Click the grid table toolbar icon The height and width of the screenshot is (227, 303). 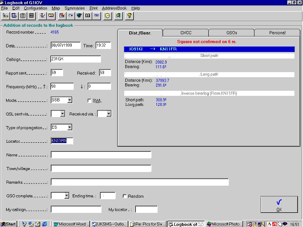[x=31, y=16]
